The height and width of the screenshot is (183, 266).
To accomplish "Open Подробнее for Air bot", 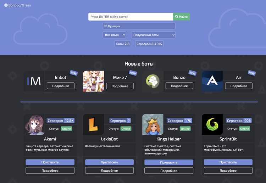I will [239, 86].
